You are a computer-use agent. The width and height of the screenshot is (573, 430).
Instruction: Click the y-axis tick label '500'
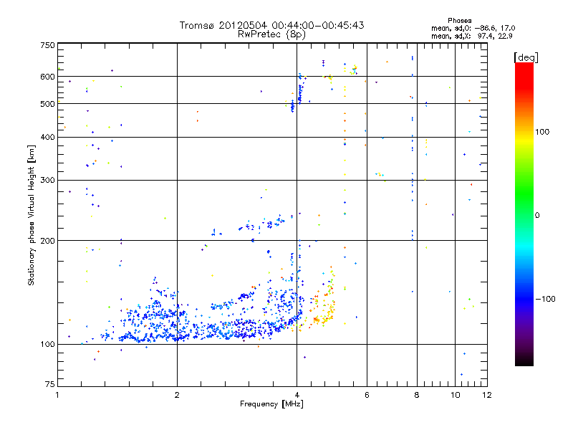pos(47,104)
